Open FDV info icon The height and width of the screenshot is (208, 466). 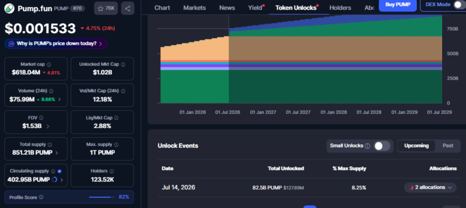pos(41,118)
